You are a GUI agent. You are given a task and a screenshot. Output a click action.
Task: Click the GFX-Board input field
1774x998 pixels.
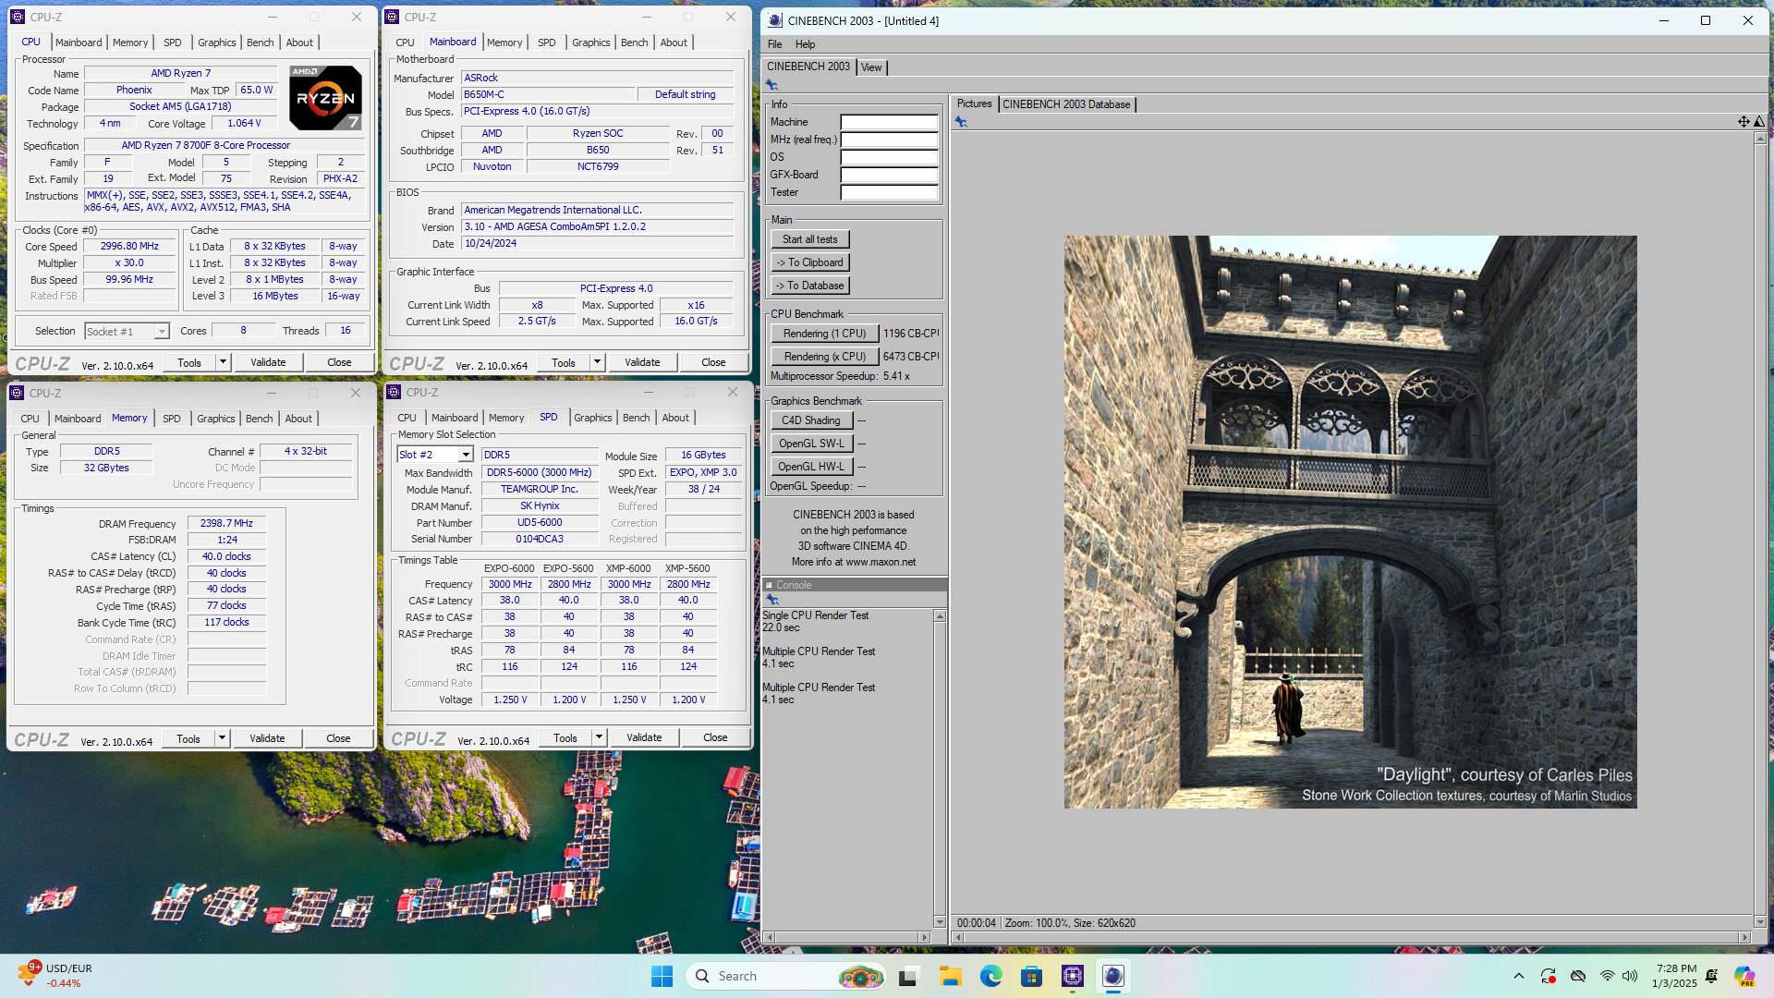(x=889, y=175)
